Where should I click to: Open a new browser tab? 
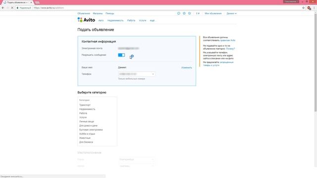point(37,2)
